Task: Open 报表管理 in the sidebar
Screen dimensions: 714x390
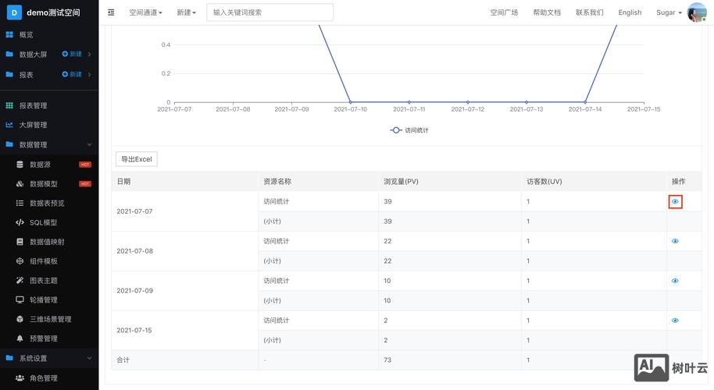Action: 33,105
